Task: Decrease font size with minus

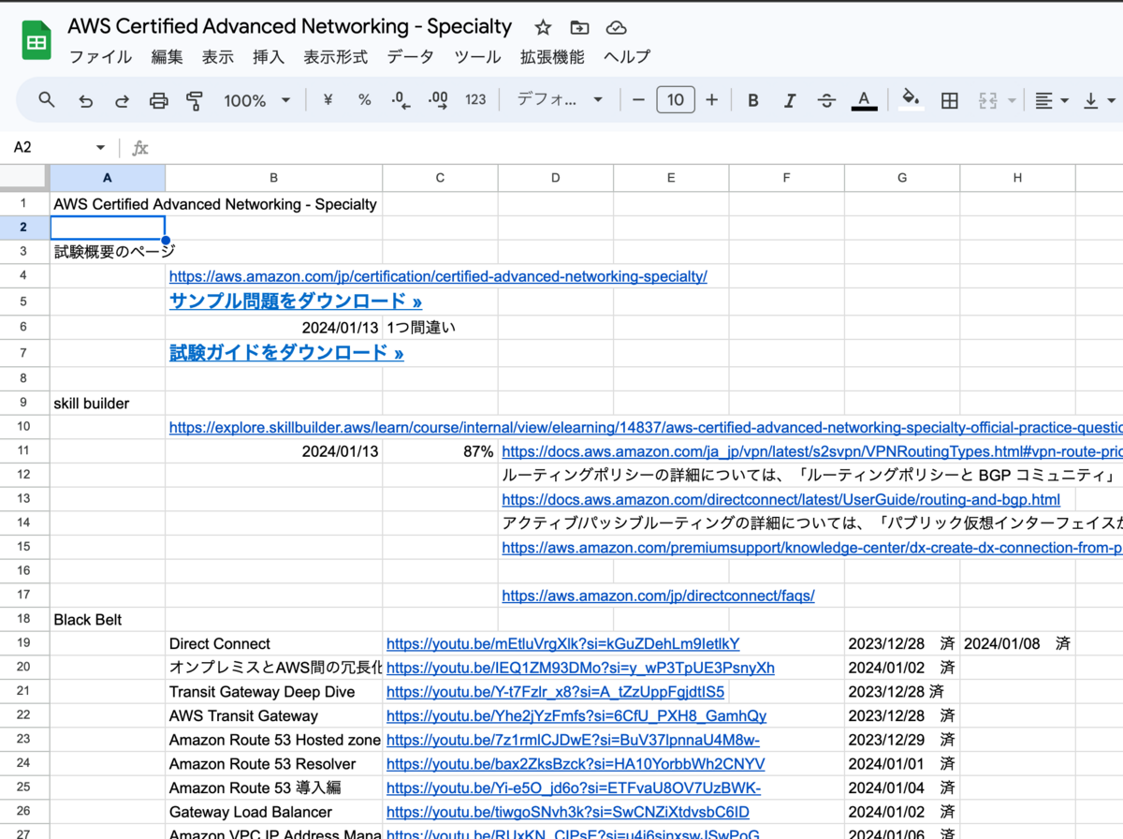Action: point(639,100)
